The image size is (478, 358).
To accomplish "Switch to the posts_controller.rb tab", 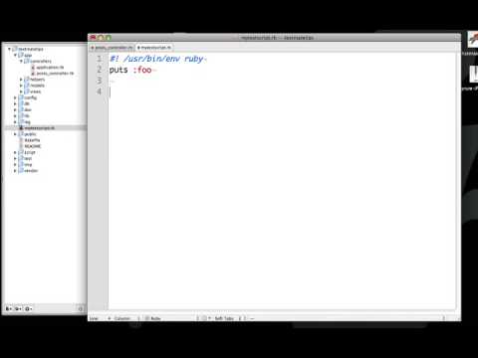I will [x=112, y=48].
